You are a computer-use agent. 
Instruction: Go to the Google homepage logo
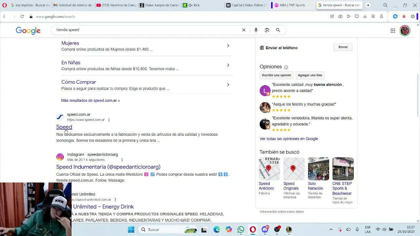pos(28,30)
